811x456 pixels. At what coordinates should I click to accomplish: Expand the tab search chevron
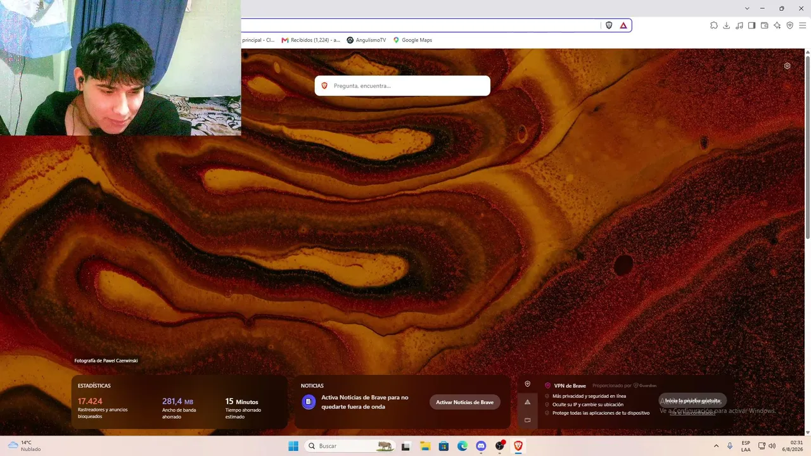(747, 8)
